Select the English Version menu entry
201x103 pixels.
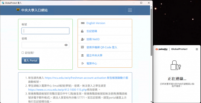coord(96,23)
